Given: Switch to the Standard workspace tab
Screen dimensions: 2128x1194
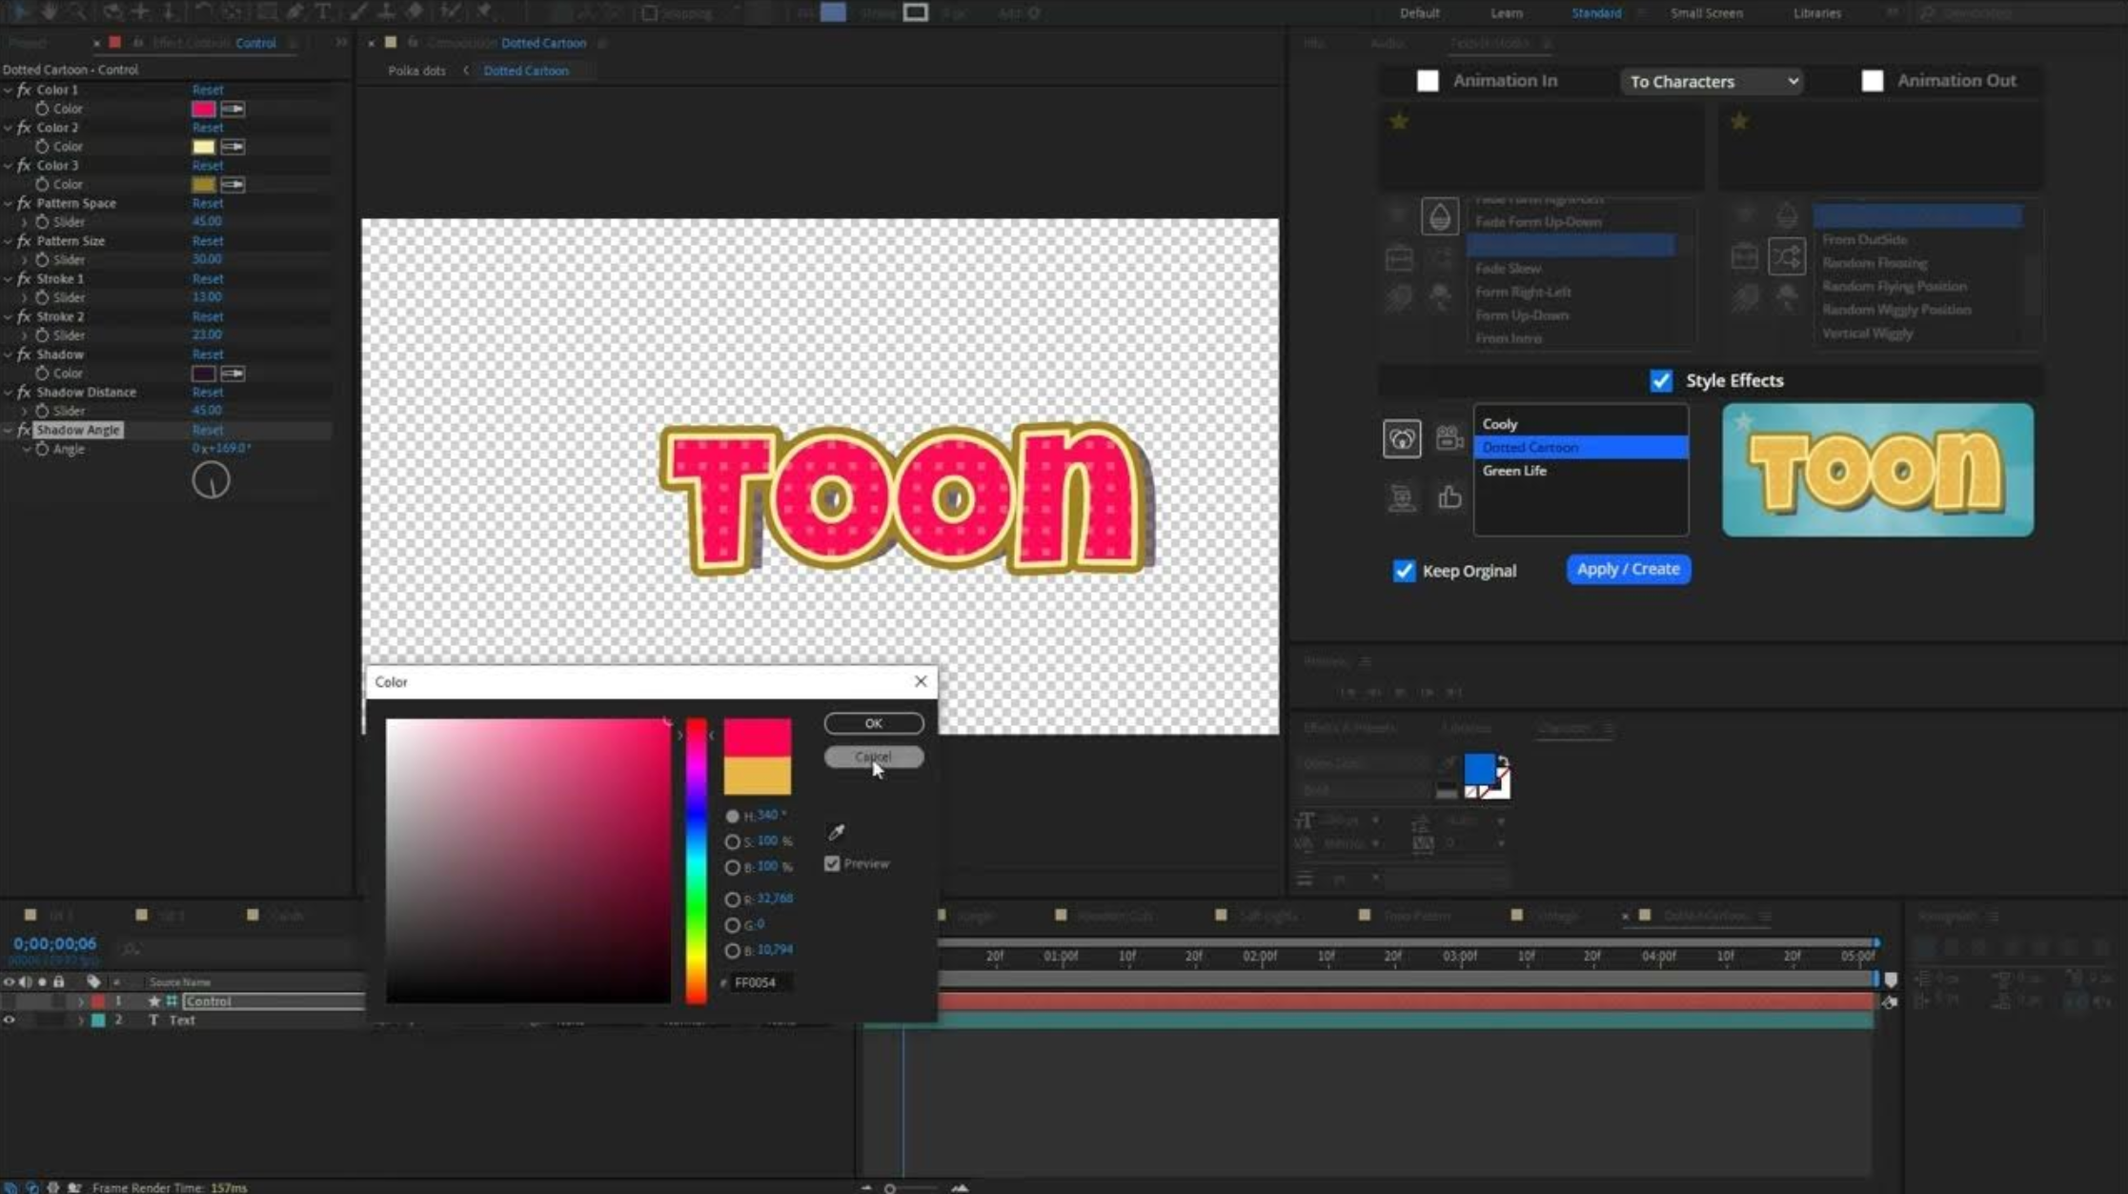Looking at the screenshot, I should (1595, 13).
